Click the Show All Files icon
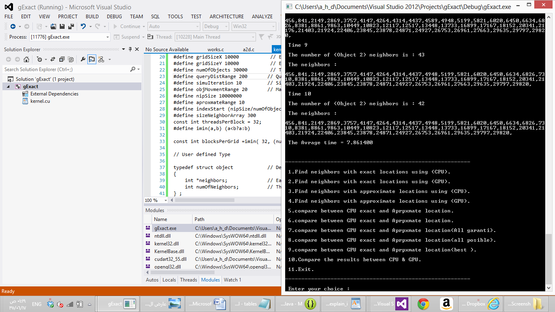This screenshot has width=555, height=312. [x=71, y=60]
